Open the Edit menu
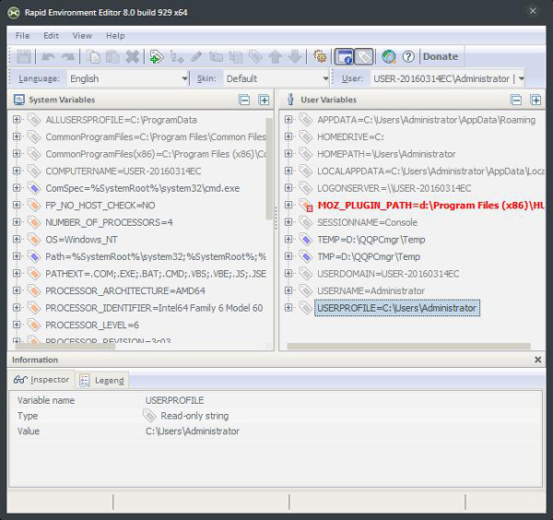This screenshot has height=520, width=553. coord(51,36)
